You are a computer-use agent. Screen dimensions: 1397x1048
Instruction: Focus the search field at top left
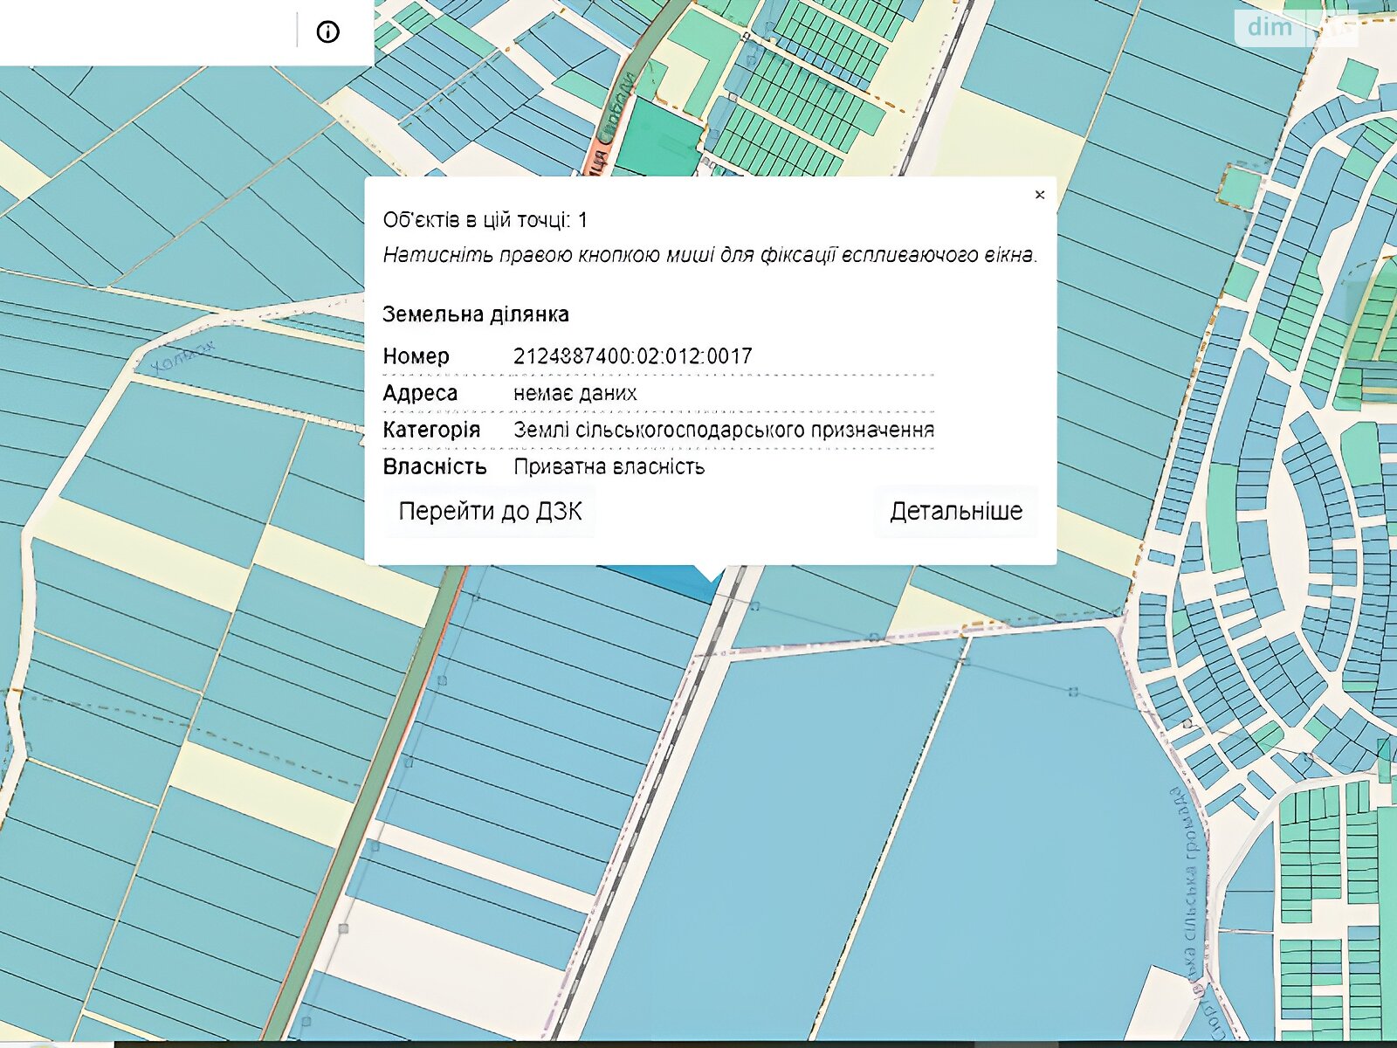144,32
